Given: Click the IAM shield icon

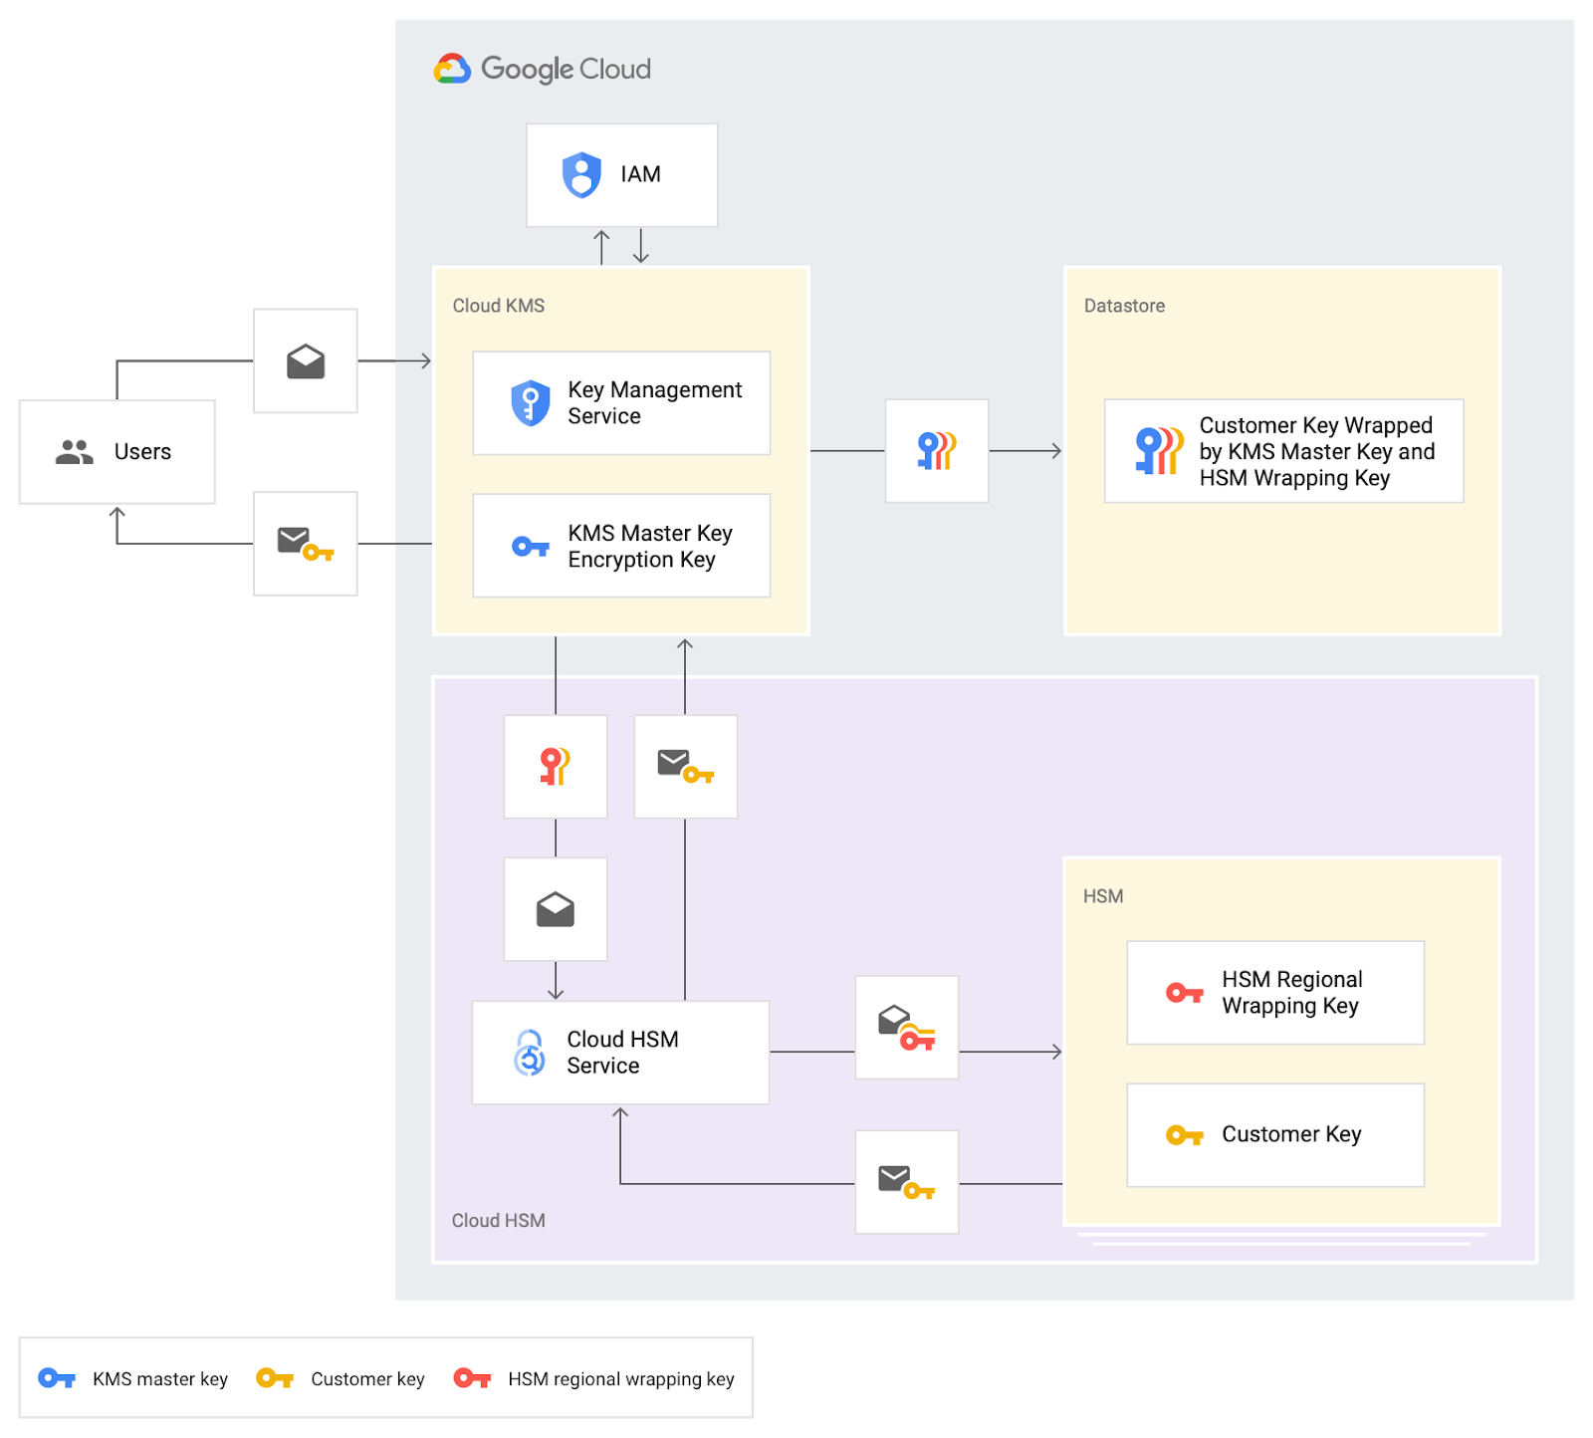Looking at the screenshot, I should pos(581,175).
